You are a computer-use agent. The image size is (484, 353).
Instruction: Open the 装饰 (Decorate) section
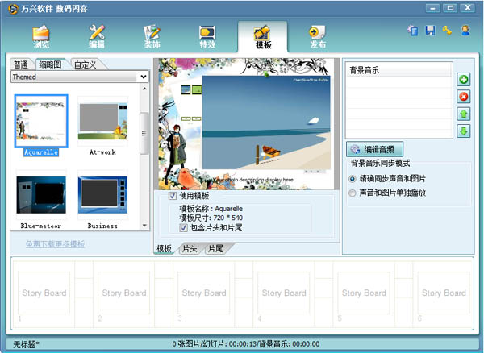click(x=152, y=36)
